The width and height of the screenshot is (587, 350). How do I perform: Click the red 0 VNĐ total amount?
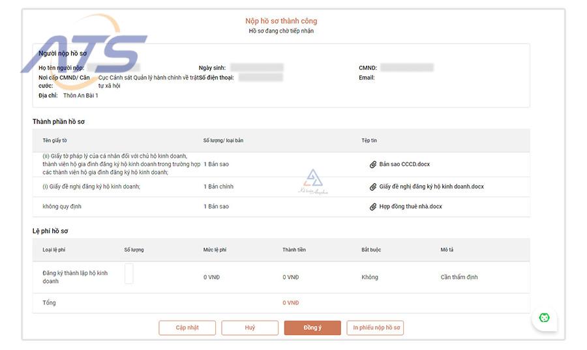[x=291, y=303]
